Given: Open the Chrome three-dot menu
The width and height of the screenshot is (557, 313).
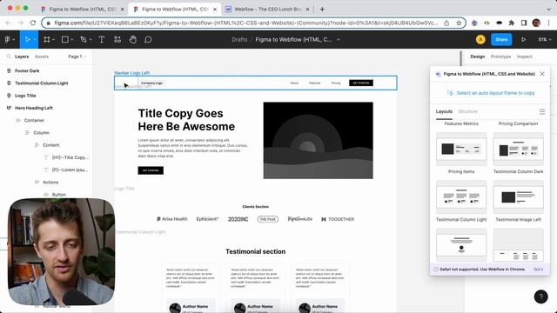Looking at the screenshot, I should coord(549,23).
